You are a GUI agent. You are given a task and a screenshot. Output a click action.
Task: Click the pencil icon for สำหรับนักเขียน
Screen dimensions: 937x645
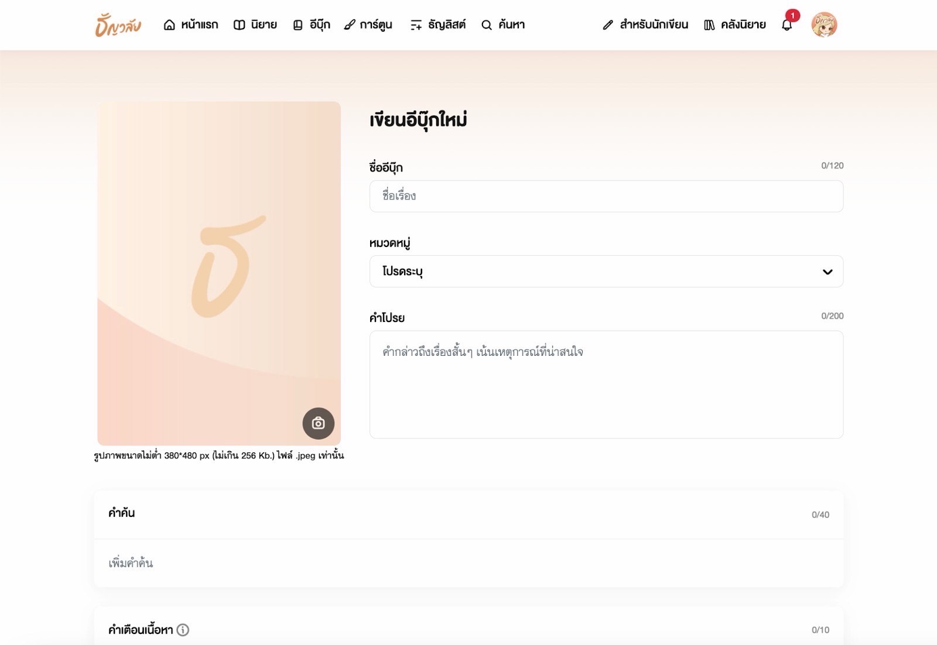[x=608, y=25]
